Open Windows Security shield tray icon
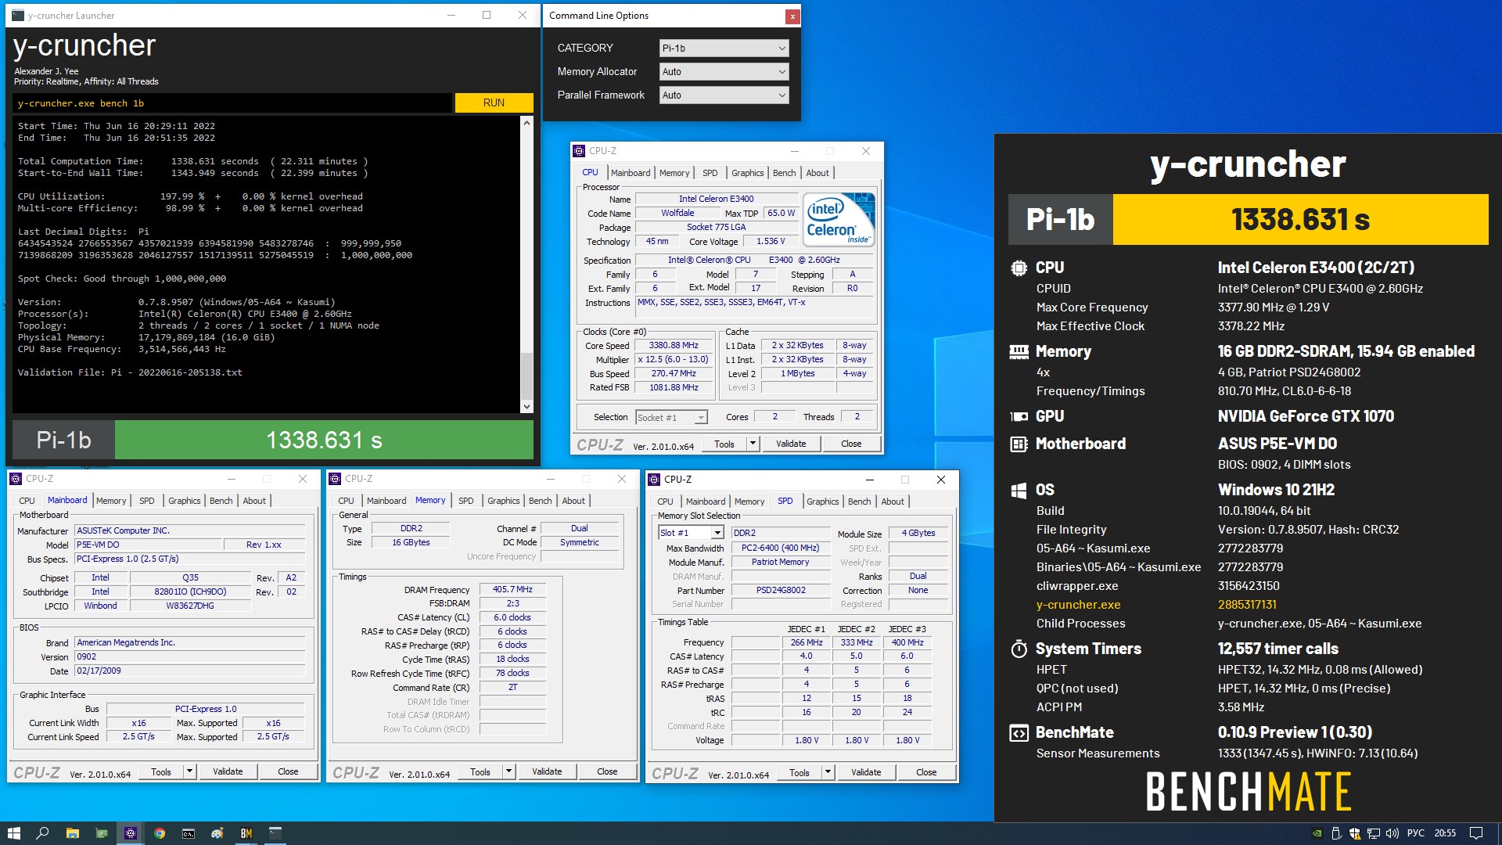This screenshot has width=1502, height=845. 1354,833
